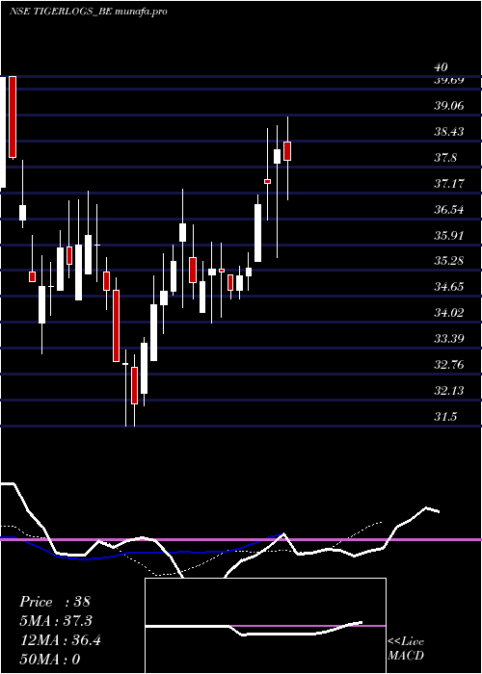This screenshot has height=674, width=482.
Task: Click the 34.02 price axis label
Action: (449, 313)
